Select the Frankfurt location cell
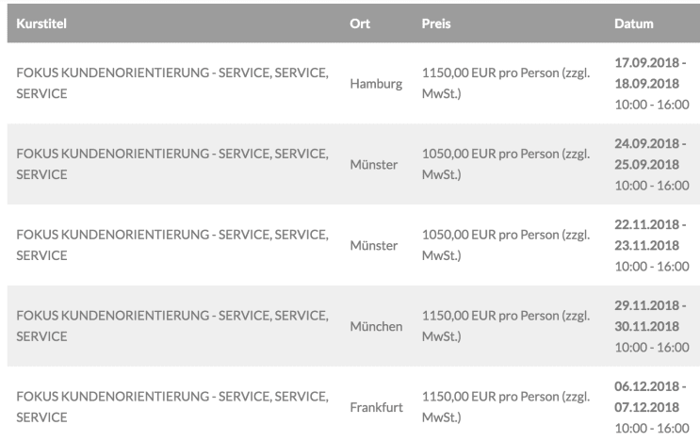 [x=376, y=407]
